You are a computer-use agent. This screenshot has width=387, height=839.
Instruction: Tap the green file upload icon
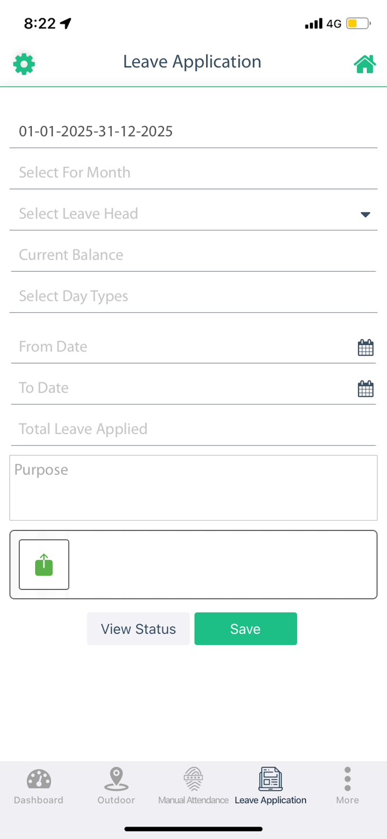pyautogui.click(x=44, y=564)
